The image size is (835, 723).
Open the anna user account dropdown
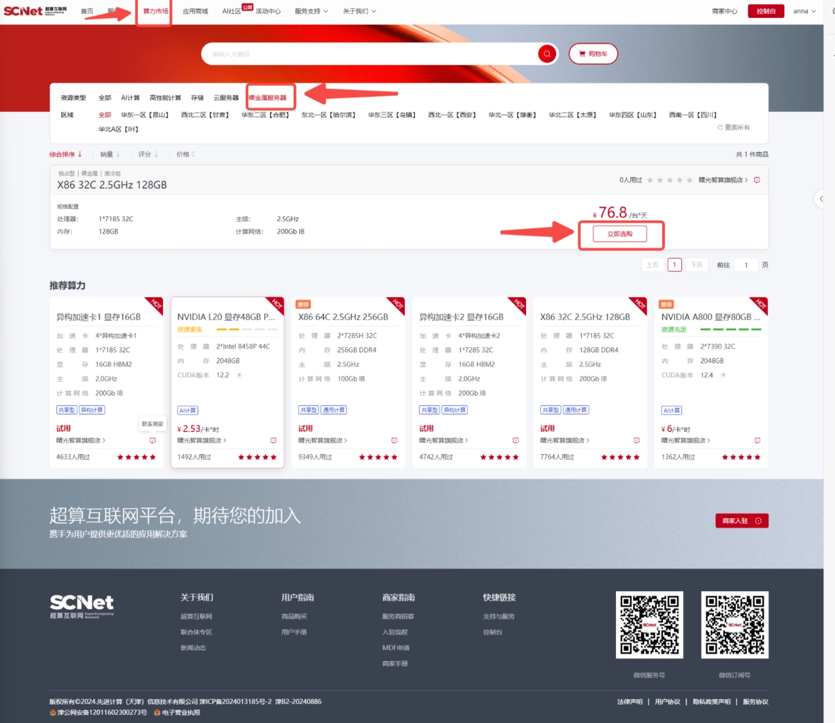click(x=804, y=11)
